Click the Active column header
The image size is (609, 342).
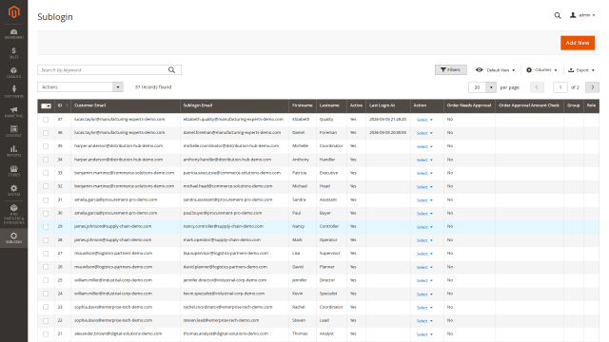tap(356, 105)
